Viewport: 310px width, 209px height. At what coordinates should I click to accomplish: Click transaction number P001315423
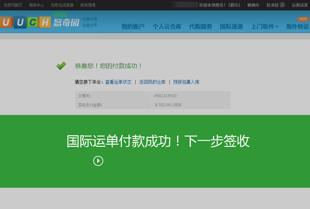point(166,96)
